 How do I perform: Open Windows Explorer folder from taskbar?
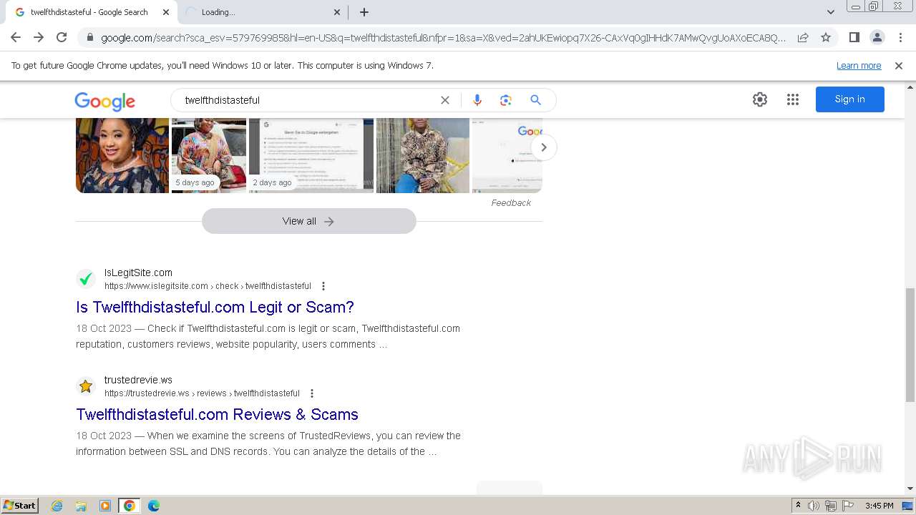tap(81, 506)
